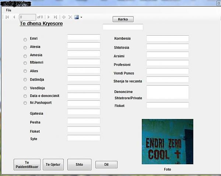221x176 pixels.
Task: Open dropdown arrow beside image icon
Action: coord(81,17)
